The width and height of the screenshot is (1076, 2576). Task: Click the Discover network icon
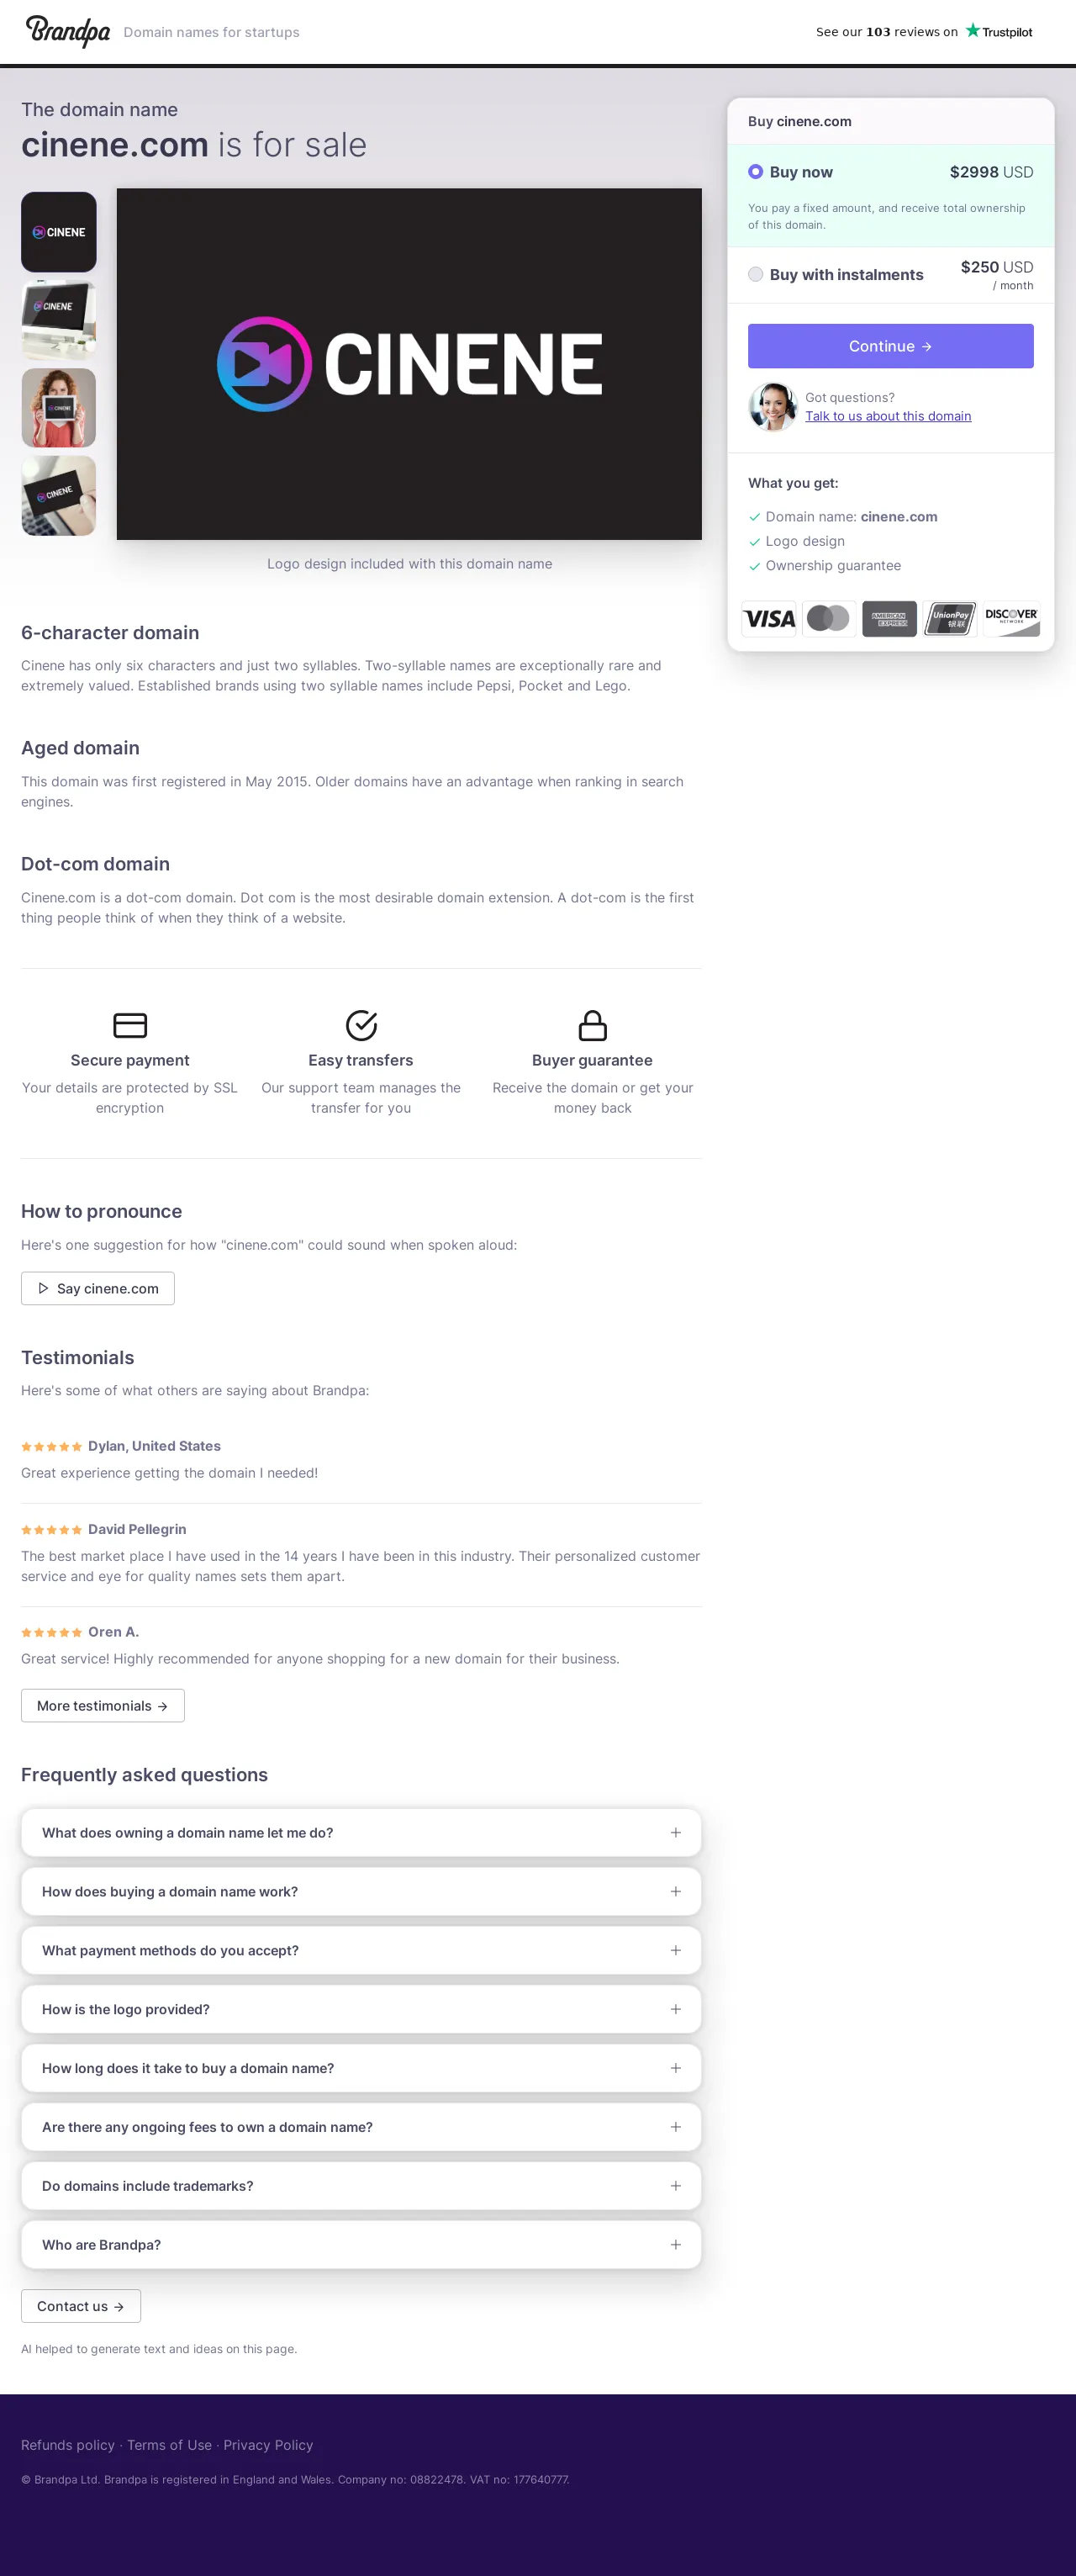(x=1011, y=619)
